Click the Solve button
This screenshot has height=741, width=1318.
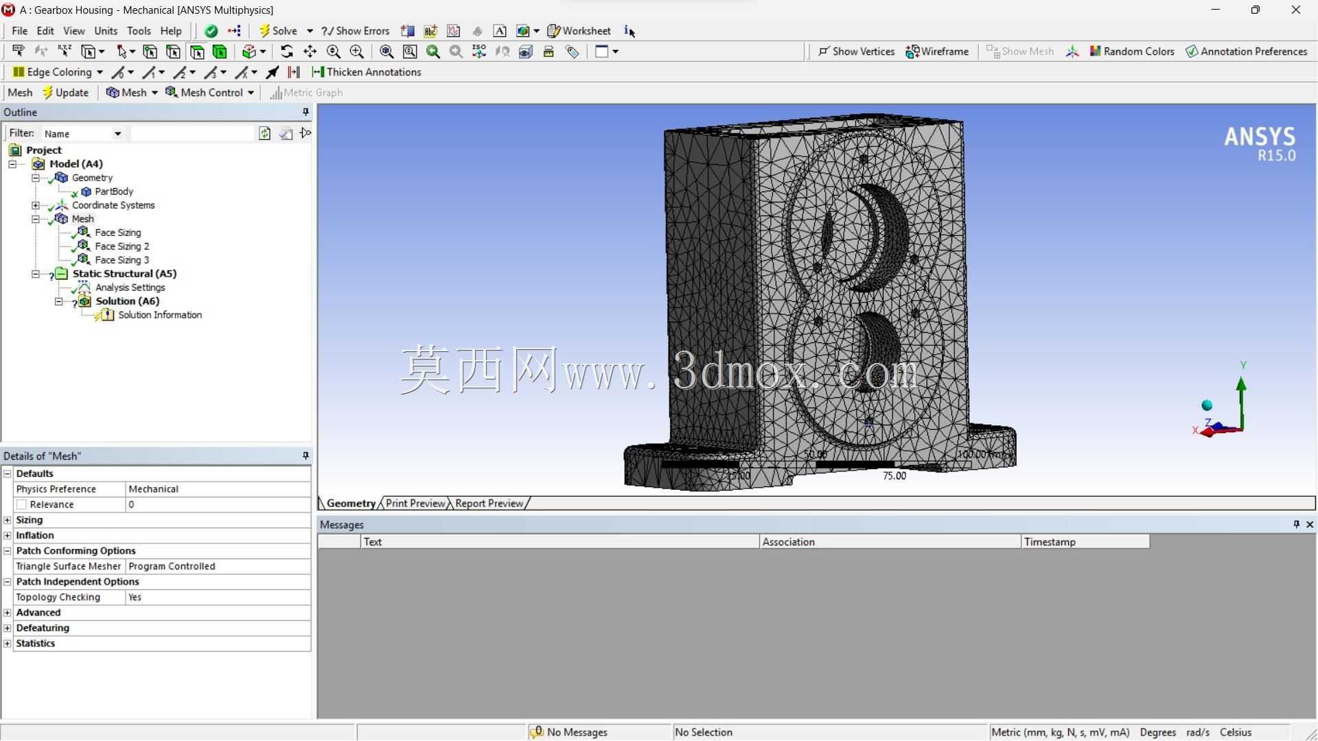point(279,31)
